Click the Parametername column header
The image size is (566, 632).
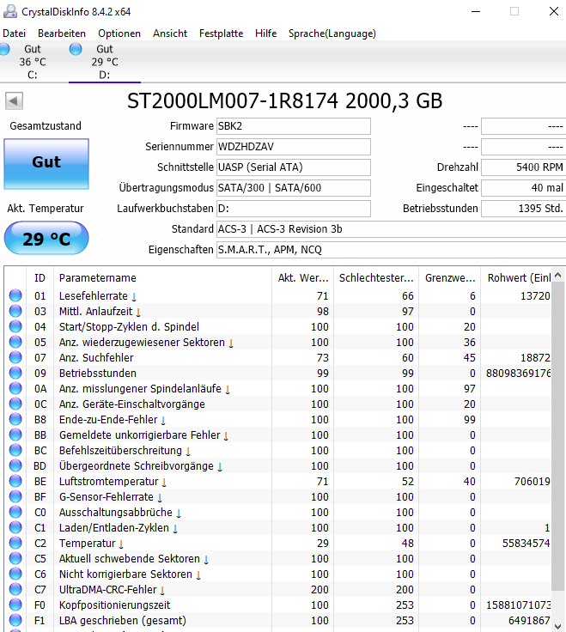(x=162, y=277)
